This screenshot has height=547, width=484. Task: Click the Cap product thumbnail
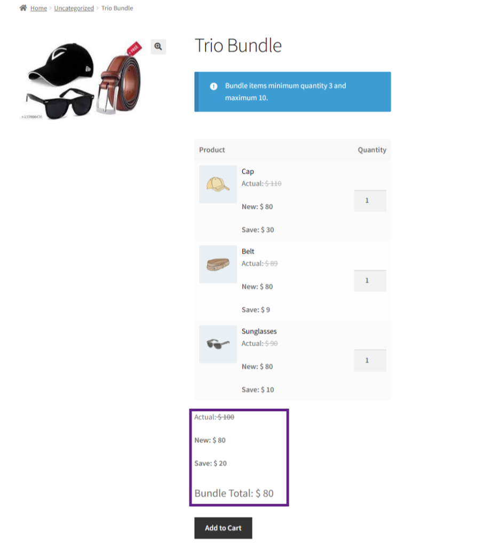click(218, 184)
